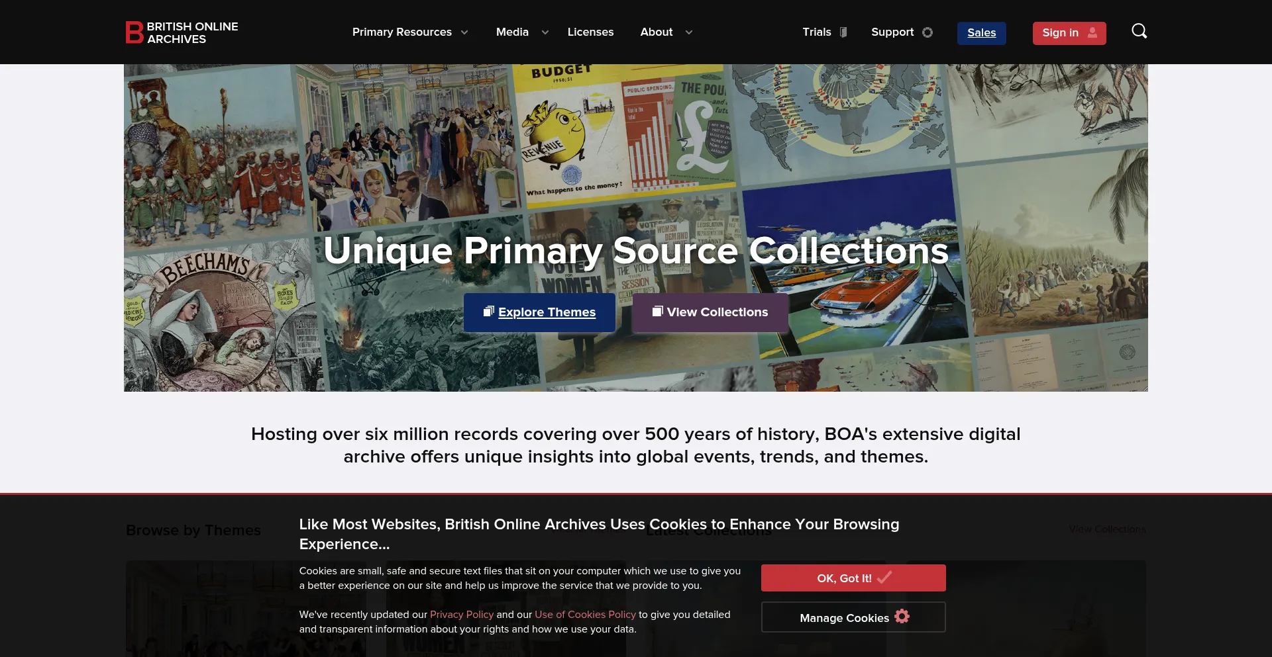Image resolution: width=1272 pixels, height=657 pixels.
Task: Click the Trials book icon
Action: pos(843,32)
